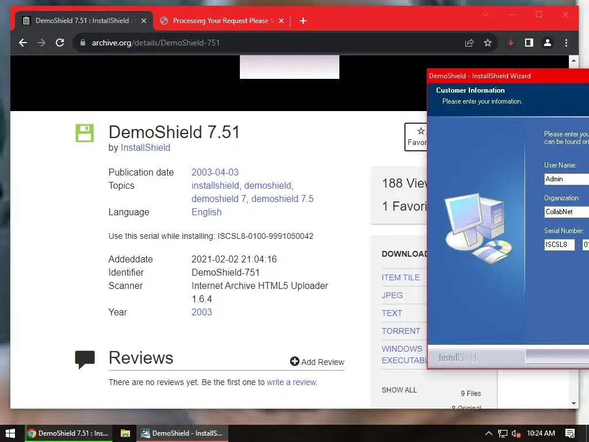Click the serial number text ISCSL8-0100-9991050042
Image resolution: width=589 pixels, height=442 pixels.
tap(265, 236)
